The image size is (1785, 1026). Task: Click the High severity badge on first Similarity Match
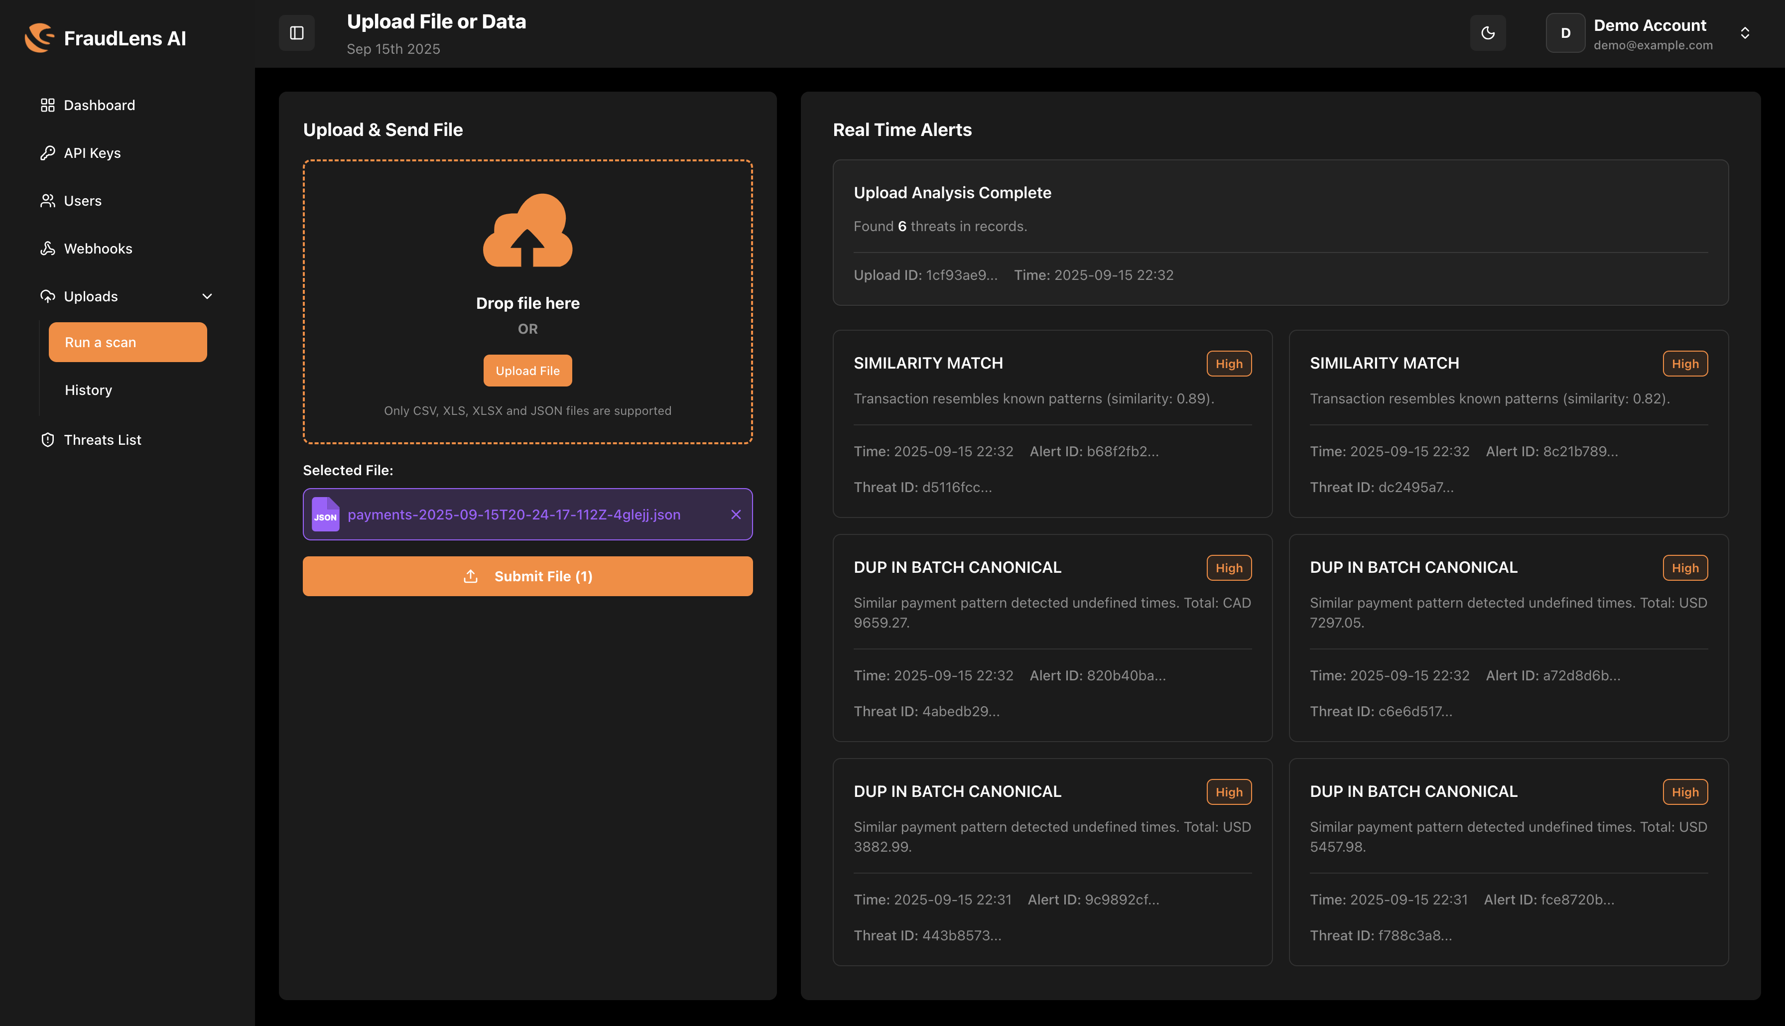point(1229,364)
